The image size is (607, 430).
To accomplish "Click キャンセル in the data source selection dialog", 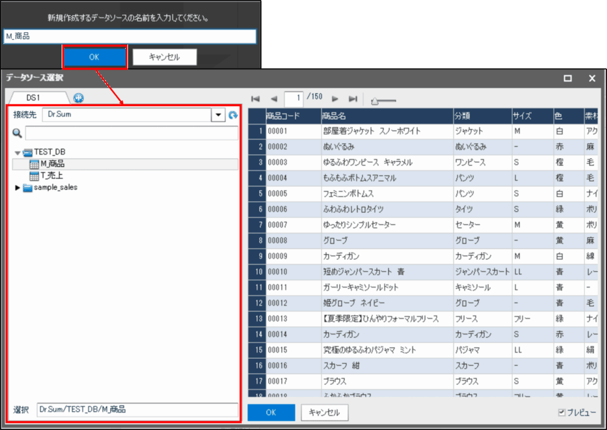I will pos(324,412).
